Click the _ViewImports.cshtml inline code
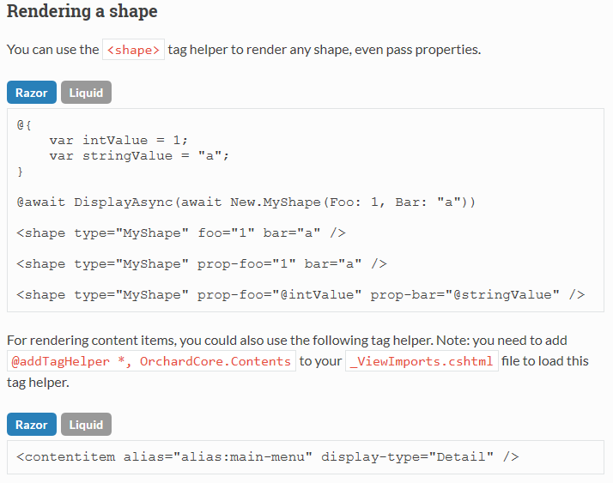The width and height of the screenshot is (613, 483). [x=422, y=361]
